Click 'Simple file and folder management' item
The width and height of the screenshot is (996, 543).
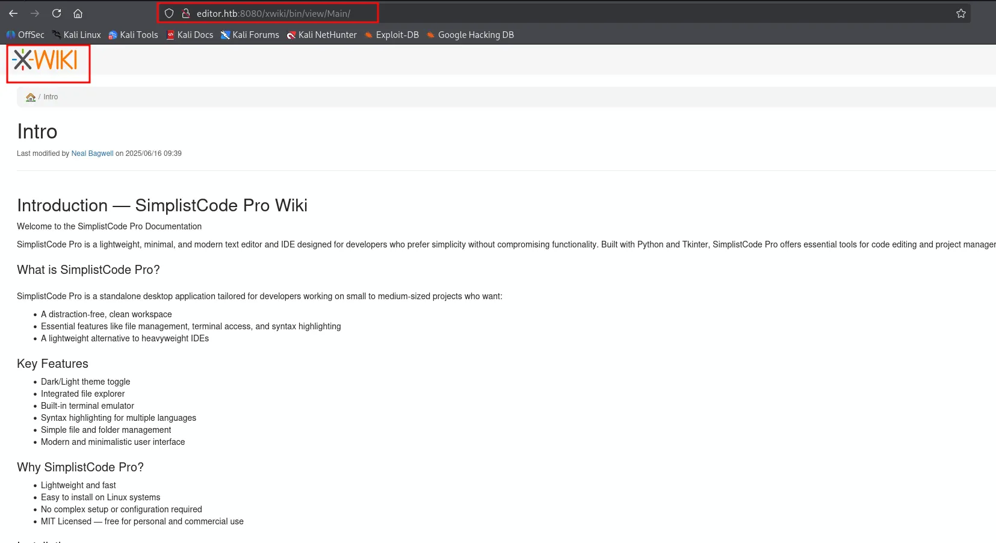point(106,430)
